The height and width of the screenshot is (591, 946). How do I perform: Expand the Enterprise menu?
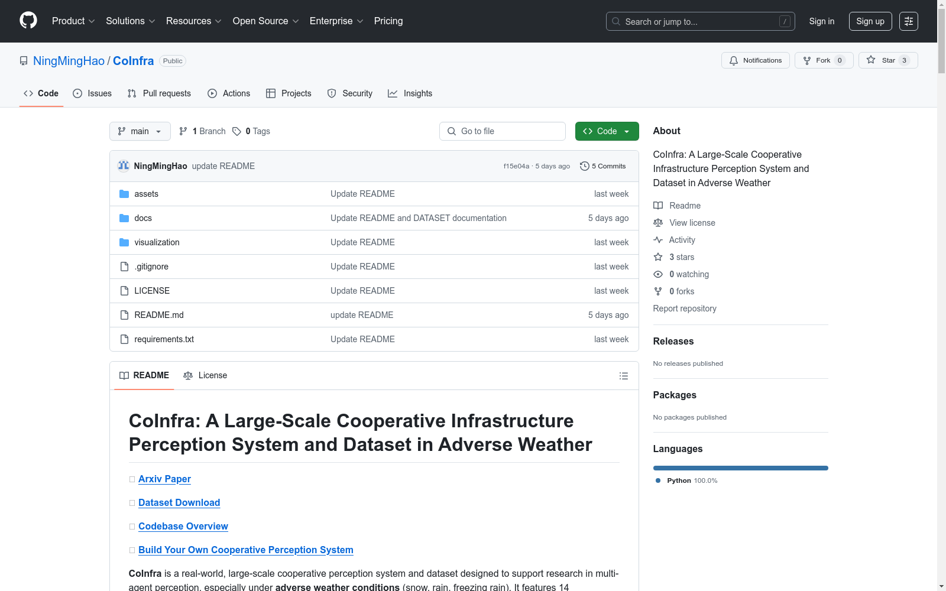(x=336, y=21)
